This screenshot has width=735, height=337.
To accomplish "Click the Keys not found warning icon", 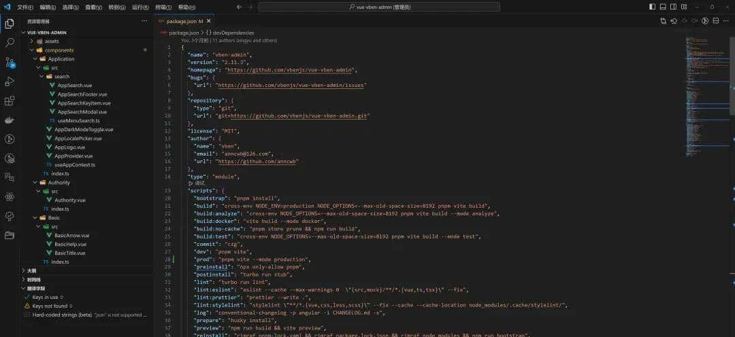I will 27,306.
